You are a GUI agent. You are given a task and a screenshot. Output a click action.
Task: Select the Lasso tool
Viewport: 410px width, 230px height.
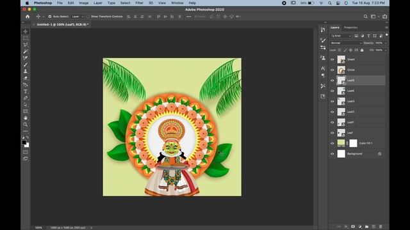26,45
